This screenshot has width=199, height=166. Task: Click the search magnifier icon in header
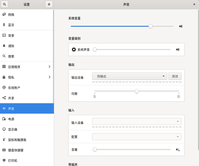tap(4, 4)
